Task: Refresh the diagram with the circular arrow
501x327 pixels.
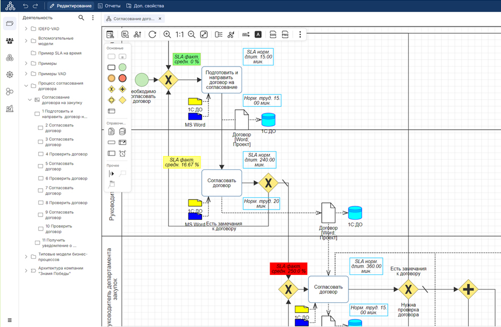Action: 153,34
